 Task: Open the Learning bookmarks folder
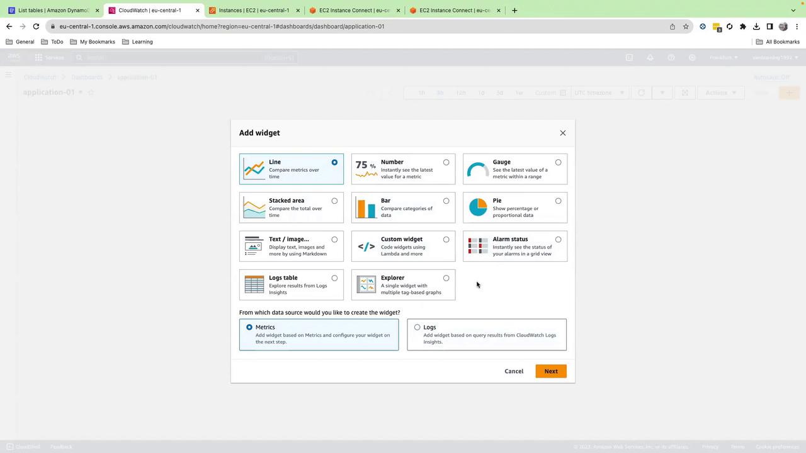tap(137, 42)
